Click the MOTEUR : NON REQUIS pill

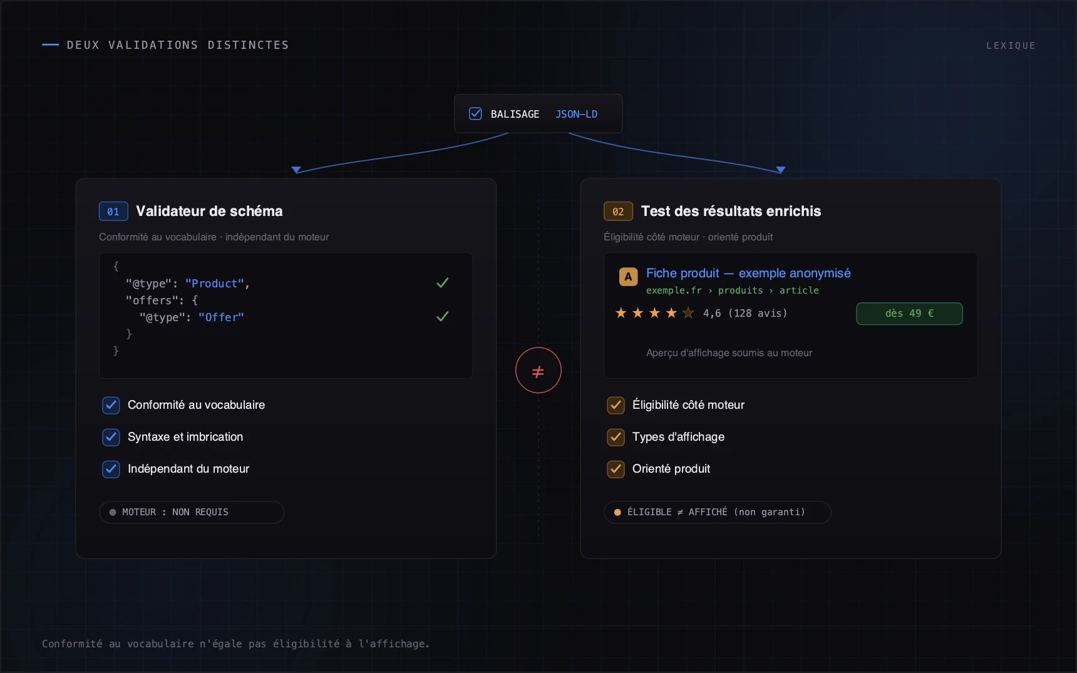click(192, 512)
